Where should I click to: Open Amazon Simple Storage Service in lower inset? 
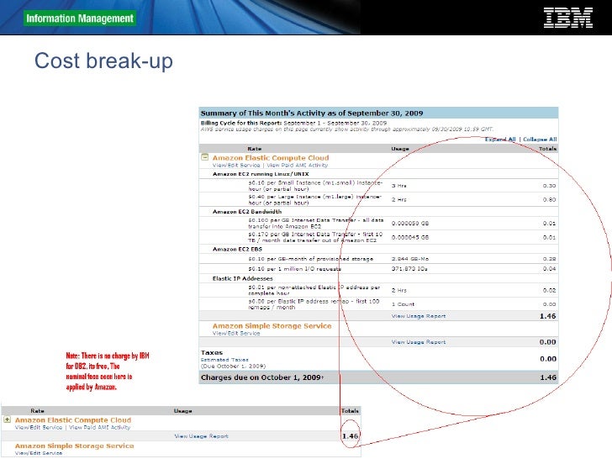click(74, 446)
